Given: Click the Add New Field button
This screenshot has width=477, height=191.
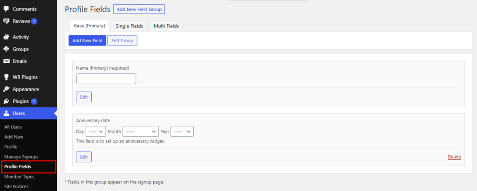Looking at the screenshot, I should click(x=87, y=40).
